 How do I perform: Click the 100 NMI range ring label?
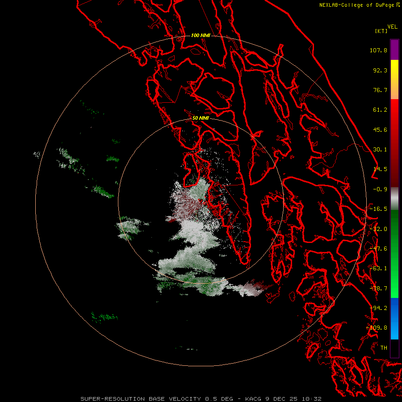click(x=201, y=35)
